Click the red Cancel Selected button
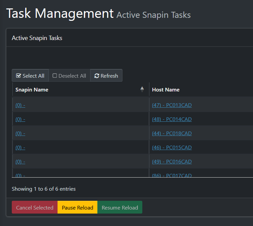 (35, 207)
